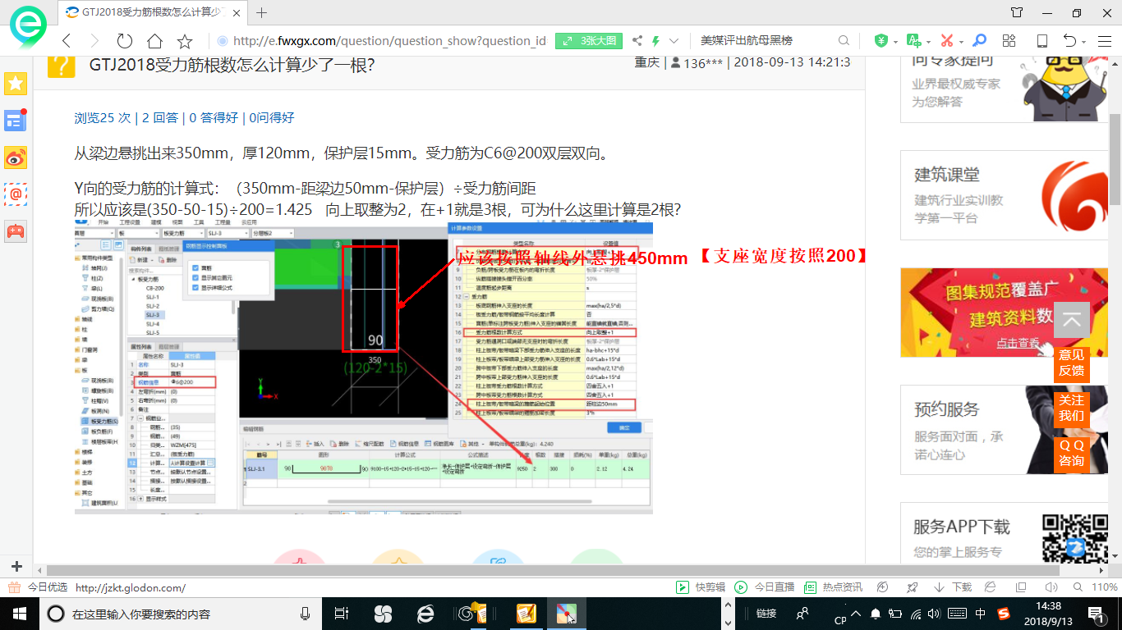1122x630 pixels.
Task: Open Task View on the taskbar
Action: coord(342,614)
